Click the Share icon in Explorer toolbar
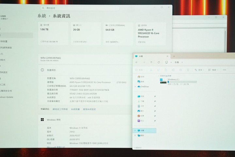The height and width of the screenshot is (157, 235). (180, 70)
